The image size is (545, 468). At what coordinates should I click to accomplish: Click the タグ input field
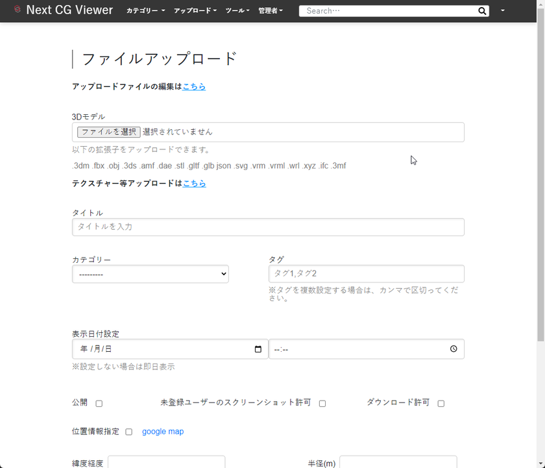point(367,274)
